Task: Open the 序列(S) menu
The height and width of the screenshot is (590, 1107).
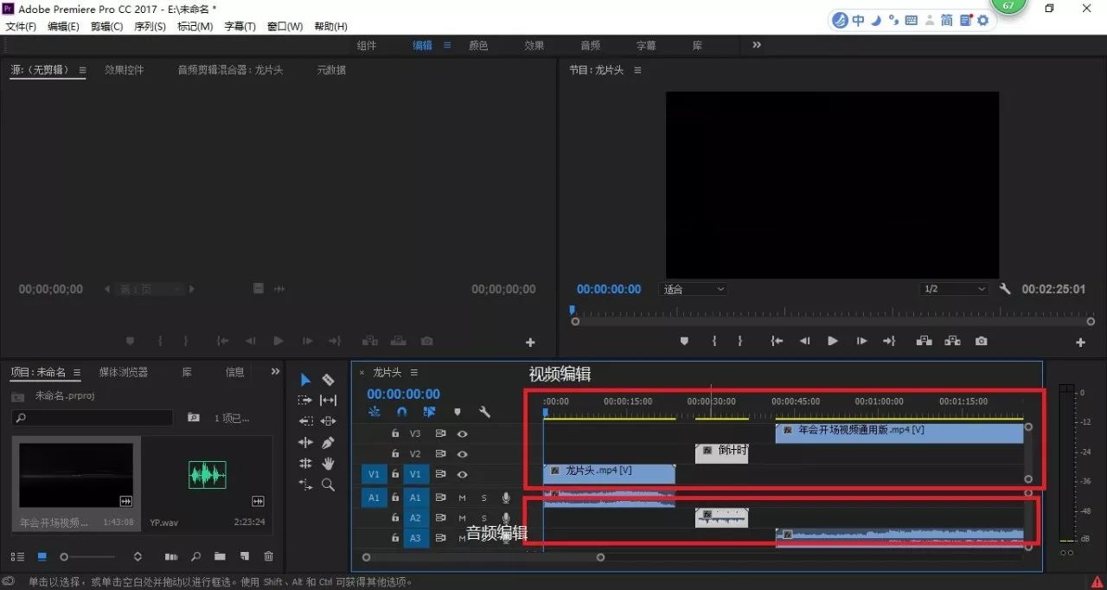Action: (x=150, y=27)
